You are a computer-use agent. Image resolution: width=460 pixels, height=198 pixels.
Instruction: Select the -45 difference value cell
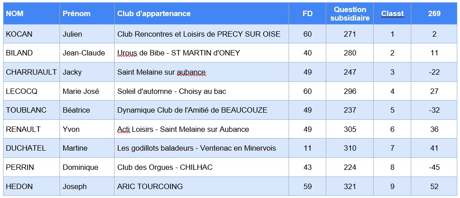434,167
